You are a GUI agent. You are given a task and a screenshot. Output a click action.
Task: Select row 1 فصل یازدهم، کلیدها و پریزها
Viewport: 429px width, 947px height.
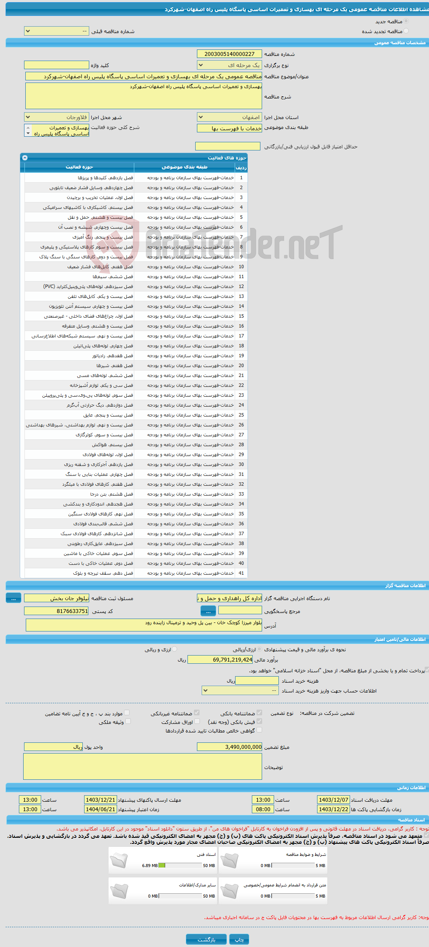point(136,178)
